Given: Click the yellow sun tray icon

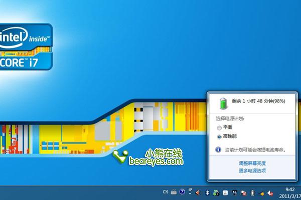Looking at the screenshot, I should pyautogui.click(x=262, y=193).
